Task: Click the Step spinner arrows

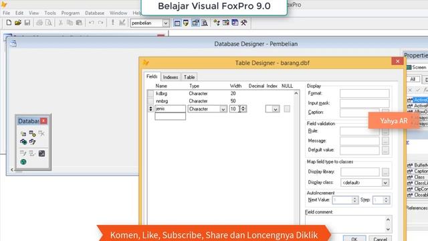Action: [386, 200]
